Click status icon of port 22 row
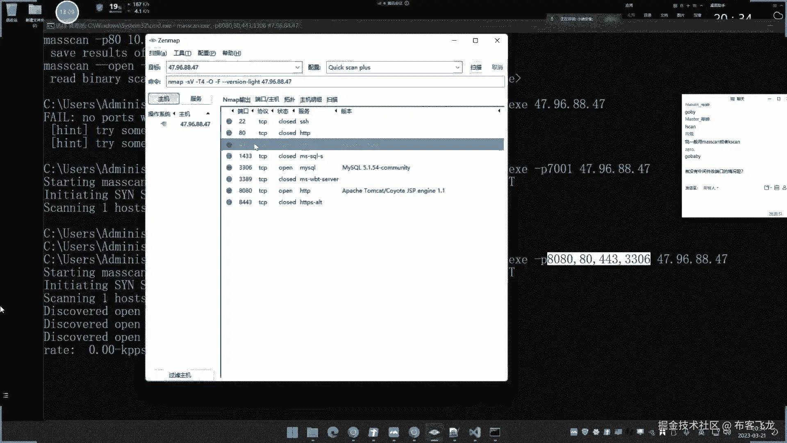 (x=229, y=121)
